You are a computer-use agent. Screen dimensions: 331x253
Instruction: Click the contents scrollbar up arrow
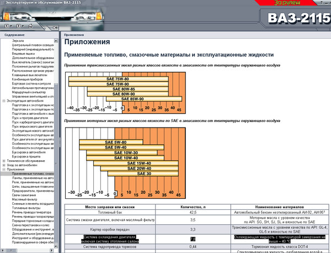tap(56, 40)
